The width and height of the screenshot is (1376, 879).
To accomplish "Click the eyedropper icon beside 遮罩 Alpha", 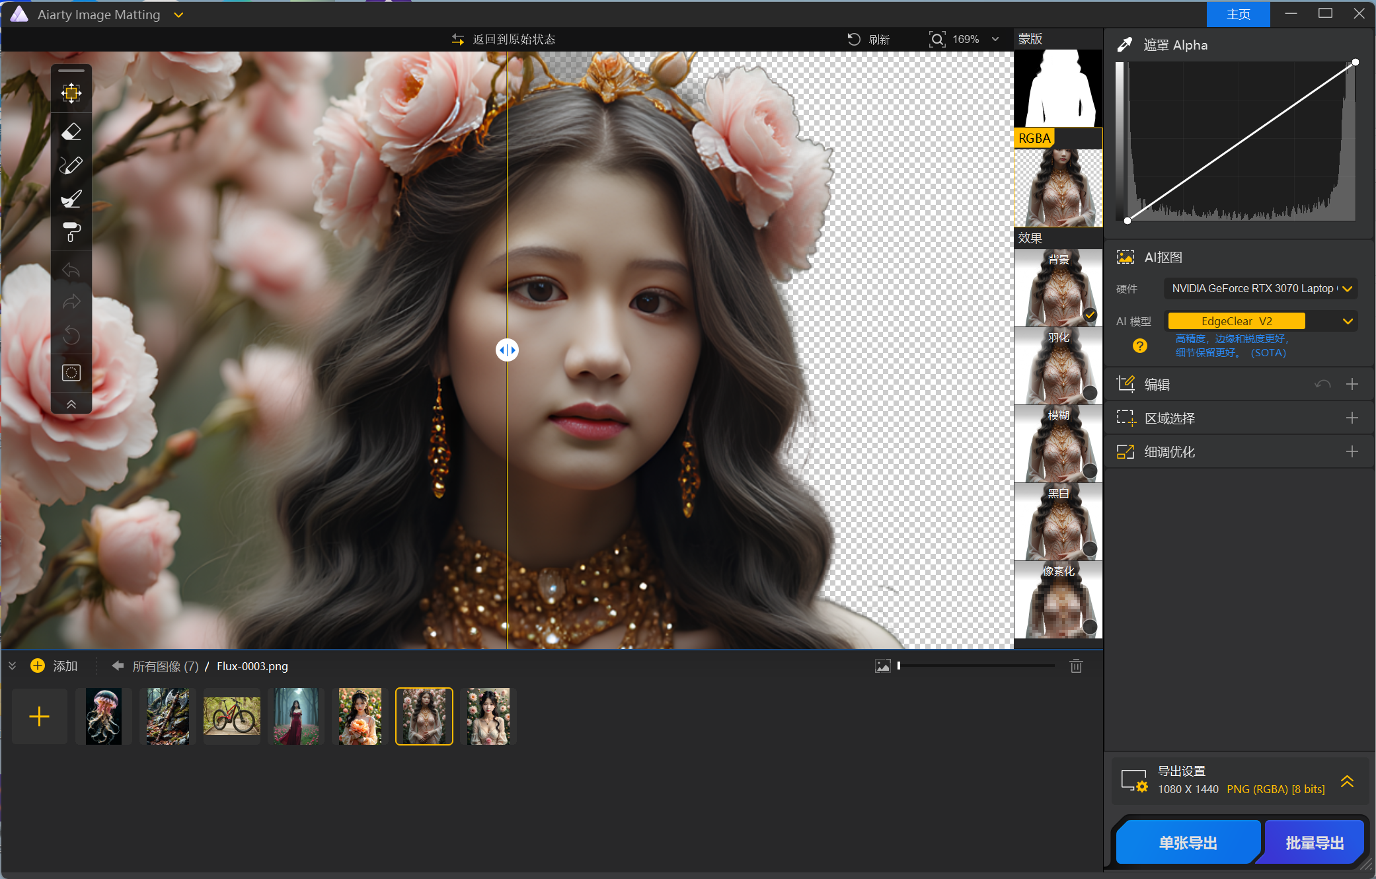I will (1125, 45).
